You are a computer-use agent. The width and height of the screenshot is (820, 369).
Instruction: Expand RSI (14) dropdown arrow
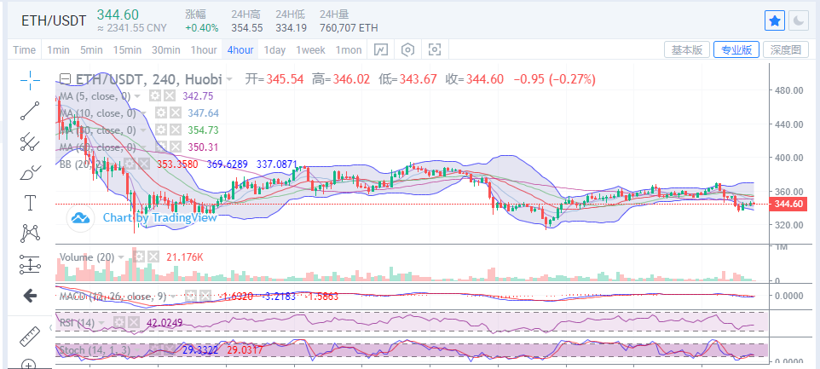tap(101, 323)
